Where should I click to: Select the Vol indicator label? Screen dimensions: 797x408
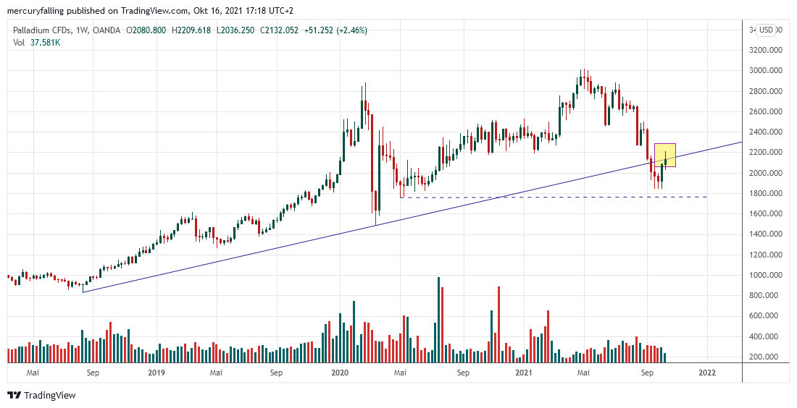tap(19, 43)
